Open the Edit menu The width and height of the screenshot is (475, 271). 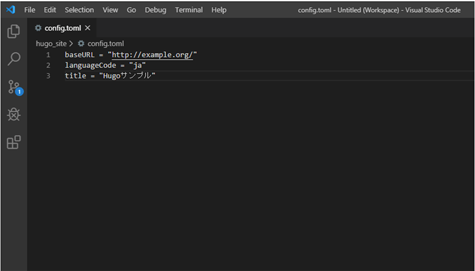[50, 10]
